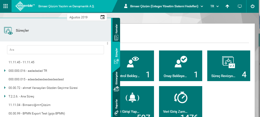260x117 pixels.
Task: Open the apps grid menu icon
Action: [x=6, y=6]
